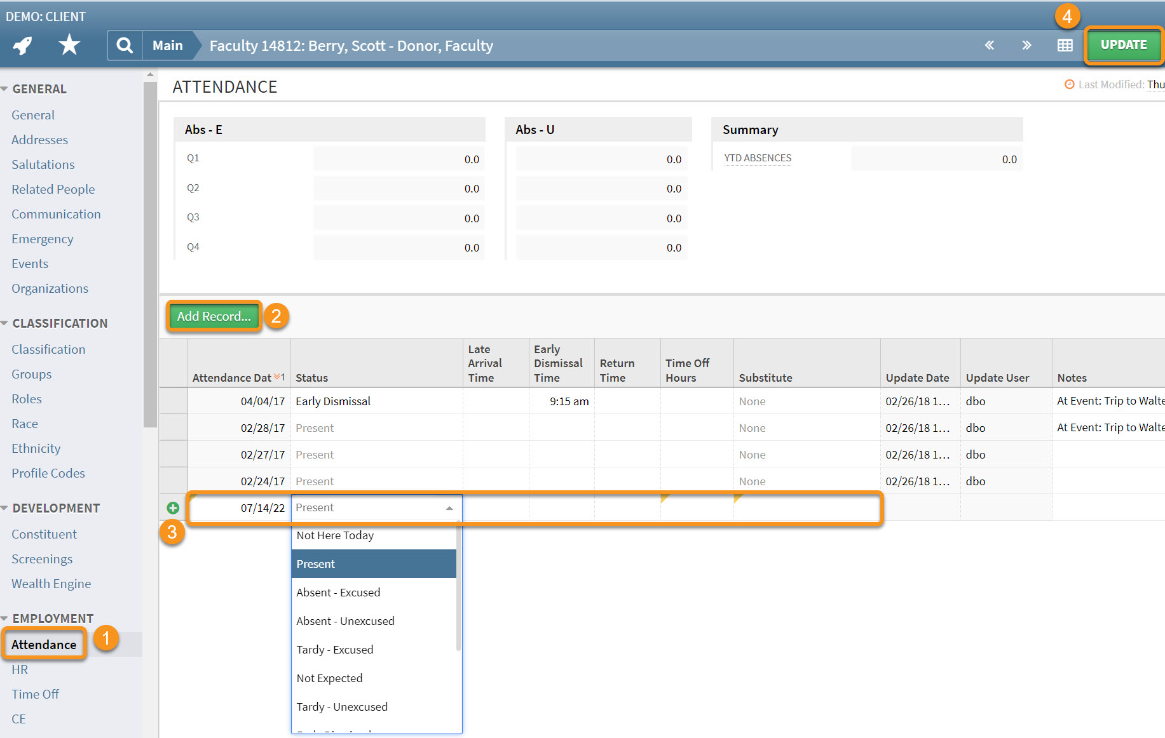Screen dimensions: 1165x738
Task: Click the Last Modified clock icon
Action: click(1069, 84)
